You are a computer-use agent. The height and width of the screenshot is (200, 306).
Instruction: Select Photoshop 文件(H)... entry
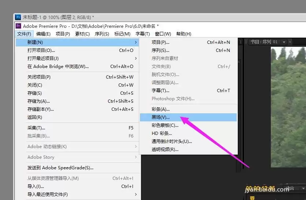(x=188, y=99)
